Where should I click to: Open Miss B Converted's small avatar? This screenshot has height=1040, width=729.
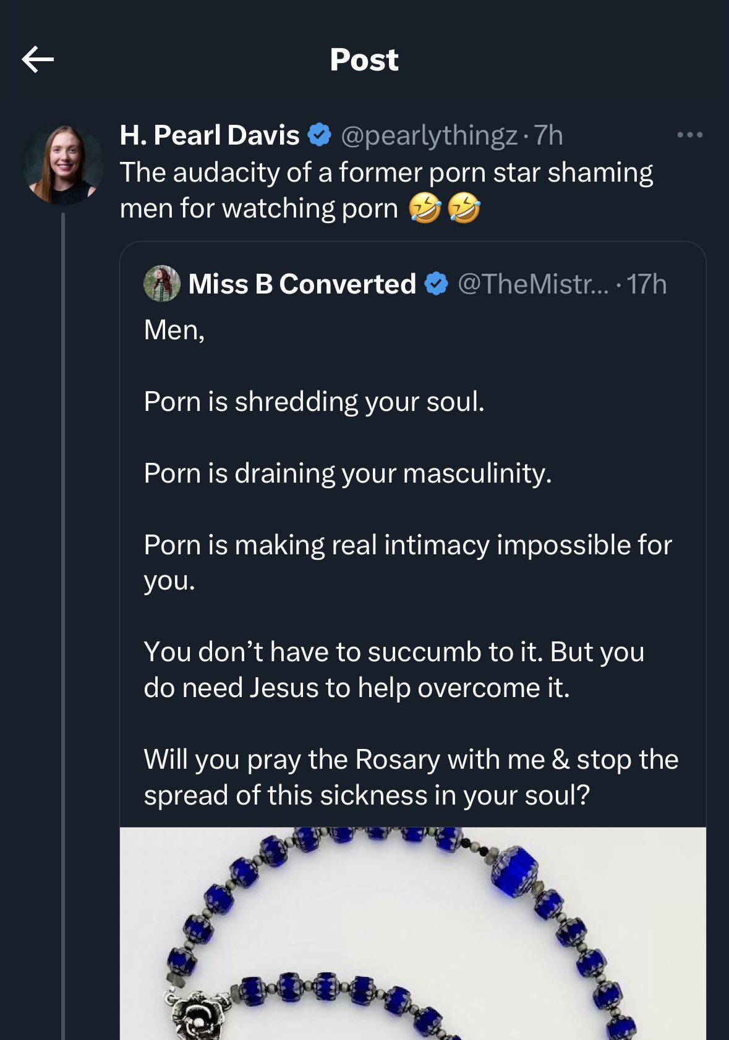pos(162,284)
